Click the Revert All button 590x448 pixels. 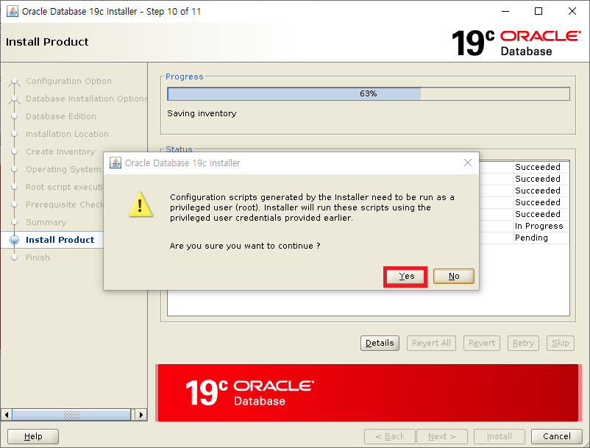[x=431, y=343]
